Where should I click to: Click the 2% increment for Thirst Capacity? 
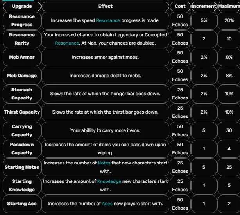(204, 112)
